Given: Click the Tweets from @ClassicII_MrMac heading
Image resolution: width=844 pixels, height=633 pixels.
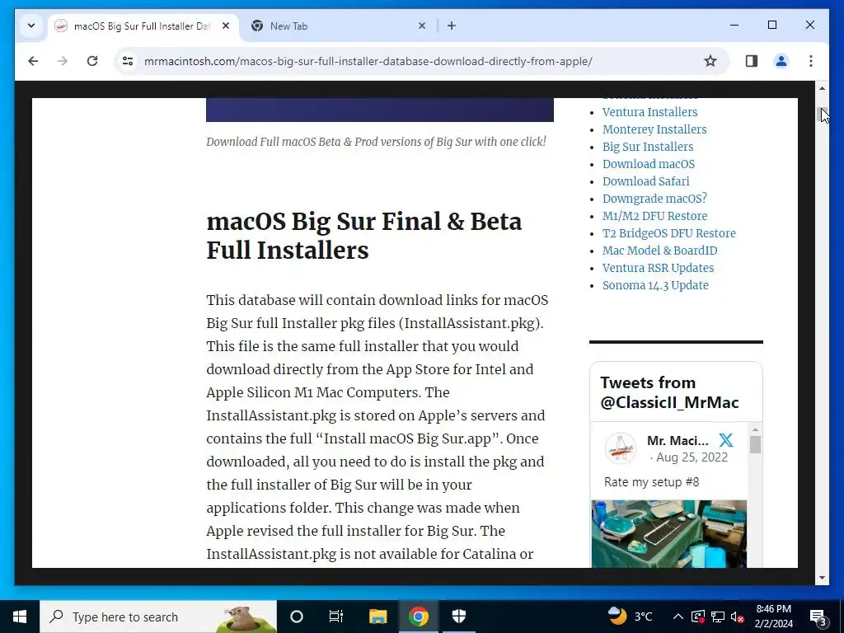Looking at the screenshot, I should (669, 392).
